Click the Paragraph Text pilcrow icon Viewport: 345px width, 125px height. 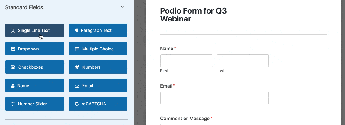(76, 30)
